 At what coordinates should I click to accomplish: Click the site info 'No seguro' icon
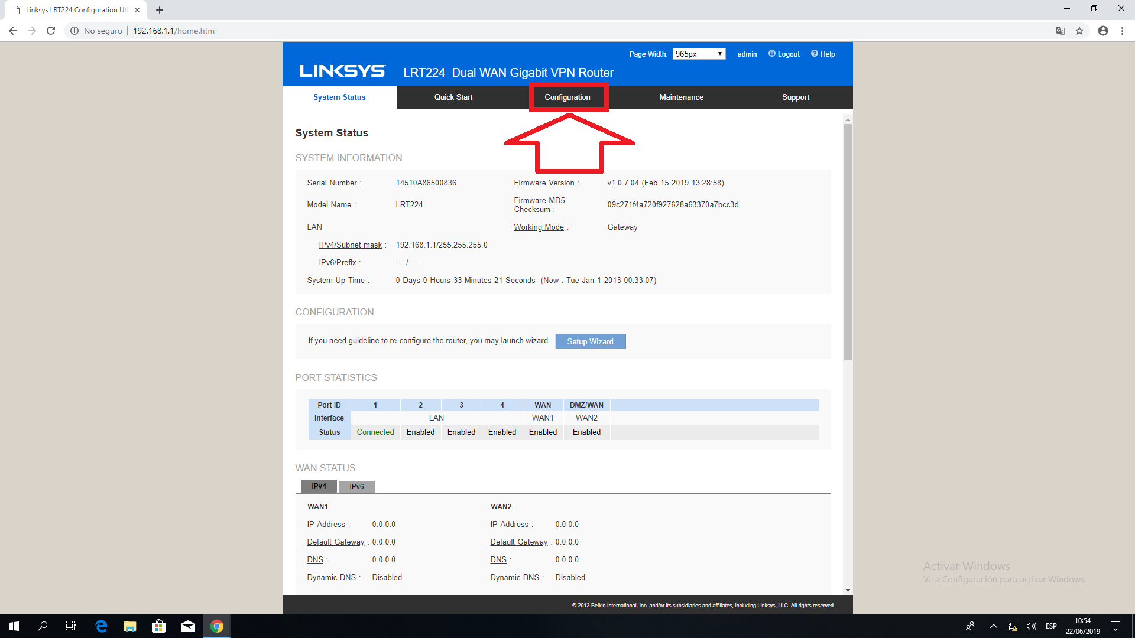click(75, 31)
